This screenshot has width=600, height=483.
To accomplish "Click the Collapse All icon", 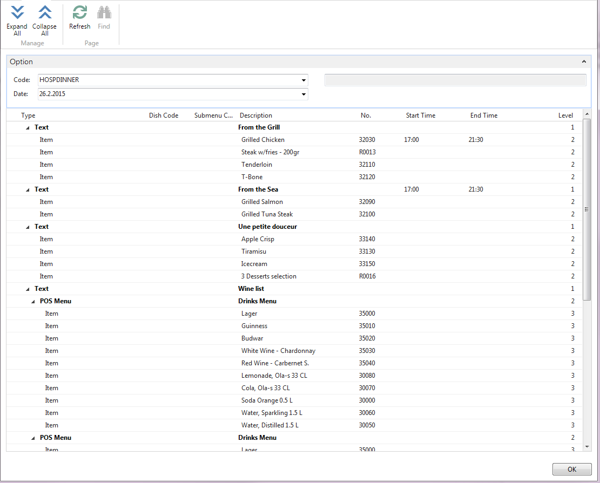I will coord(44,13).
